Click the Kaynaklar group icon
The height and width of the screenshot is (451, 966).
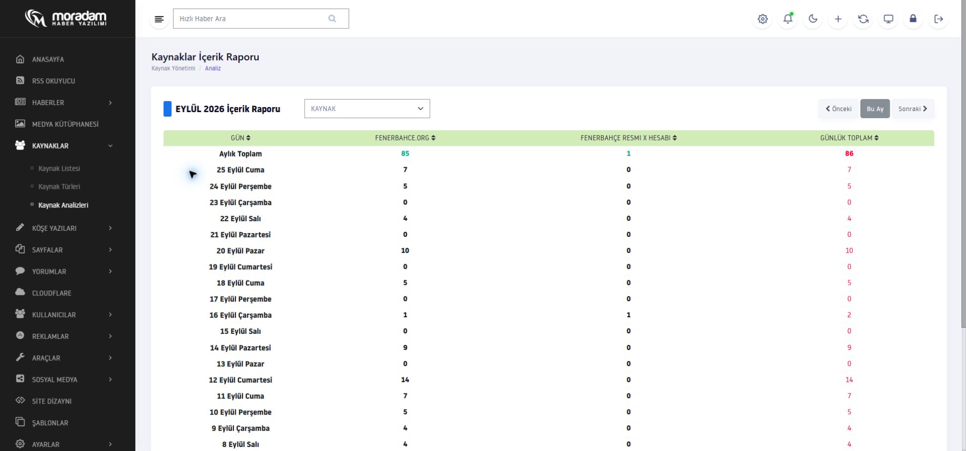[20, 145]
